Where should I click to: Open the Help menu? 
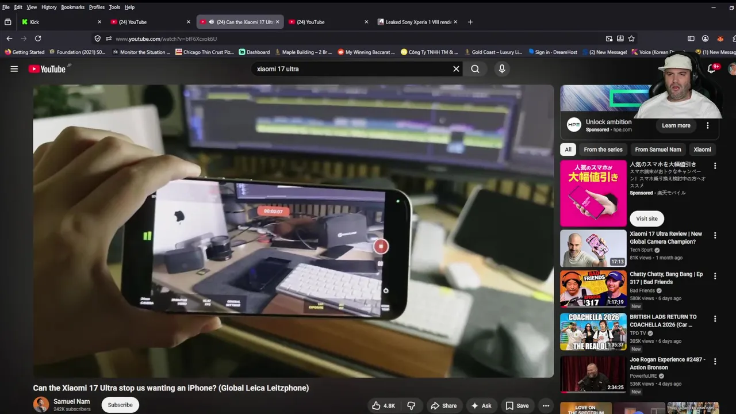pos(129,7)
